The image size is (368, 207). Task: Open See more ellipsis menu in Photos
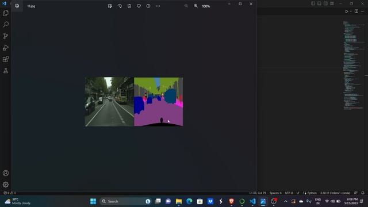158,6
